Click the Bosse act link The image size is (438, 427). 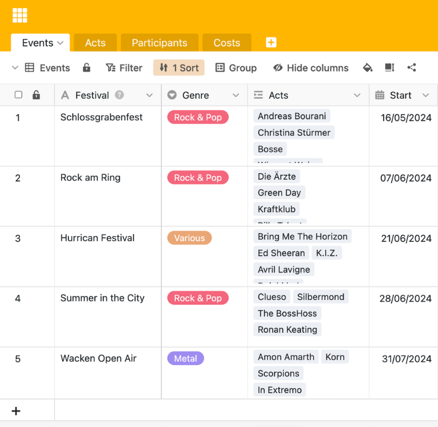(x=270, y=149)
